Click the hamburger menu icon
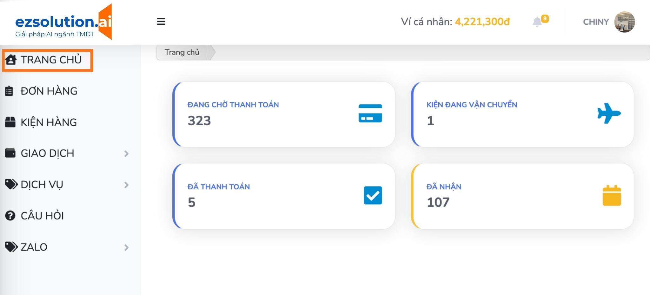 tap(161, 22)
